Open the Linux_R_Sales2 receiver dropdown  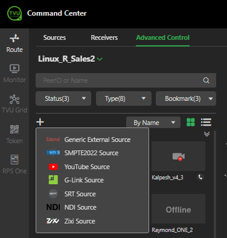pos(71,59)
